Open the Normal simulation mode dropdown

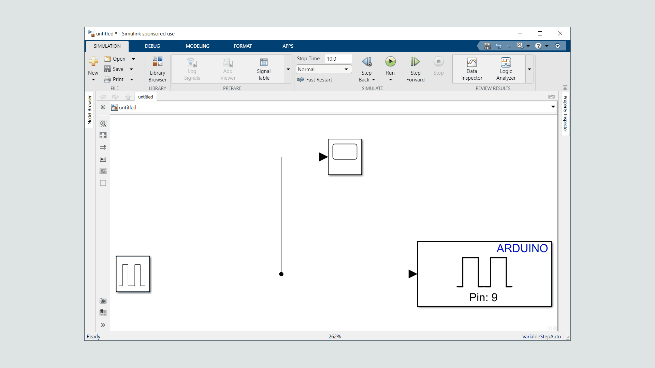323,69
